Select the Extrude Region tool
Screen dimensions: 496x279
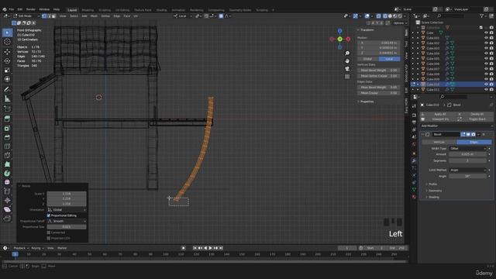(7, 119)
